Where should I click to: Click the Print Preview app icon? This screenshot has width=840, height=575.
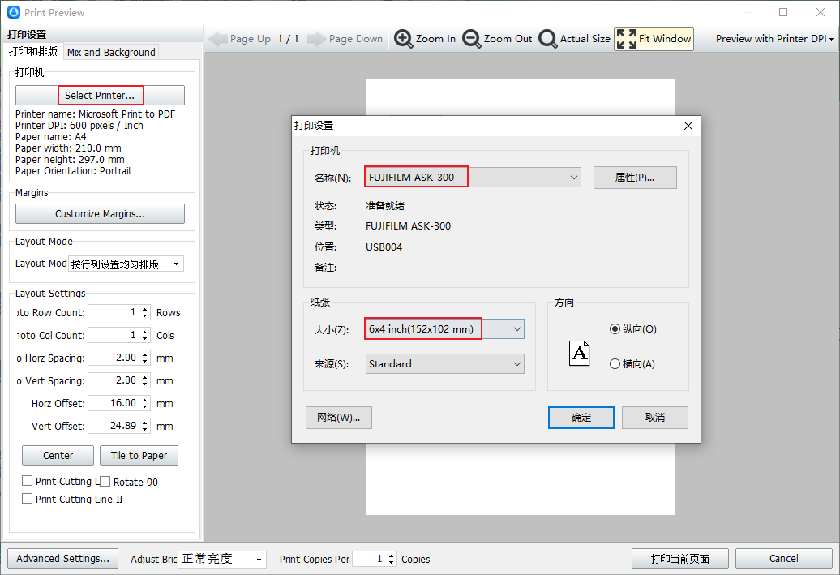(14, 12)
